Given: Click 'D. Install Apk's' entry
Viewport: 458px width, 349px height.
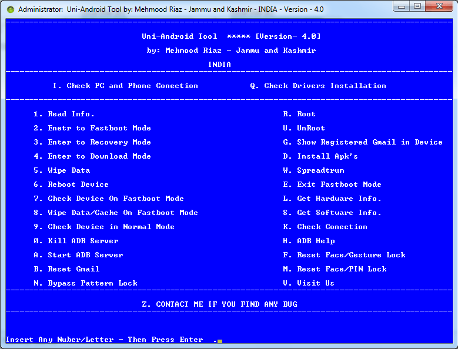Looking at the screenshot, I should pos(320,156).
